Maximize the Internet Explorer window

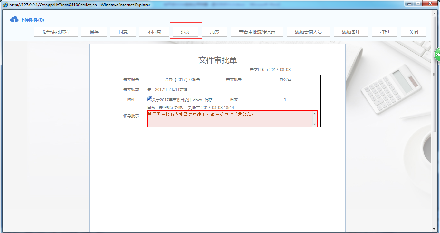418,3
